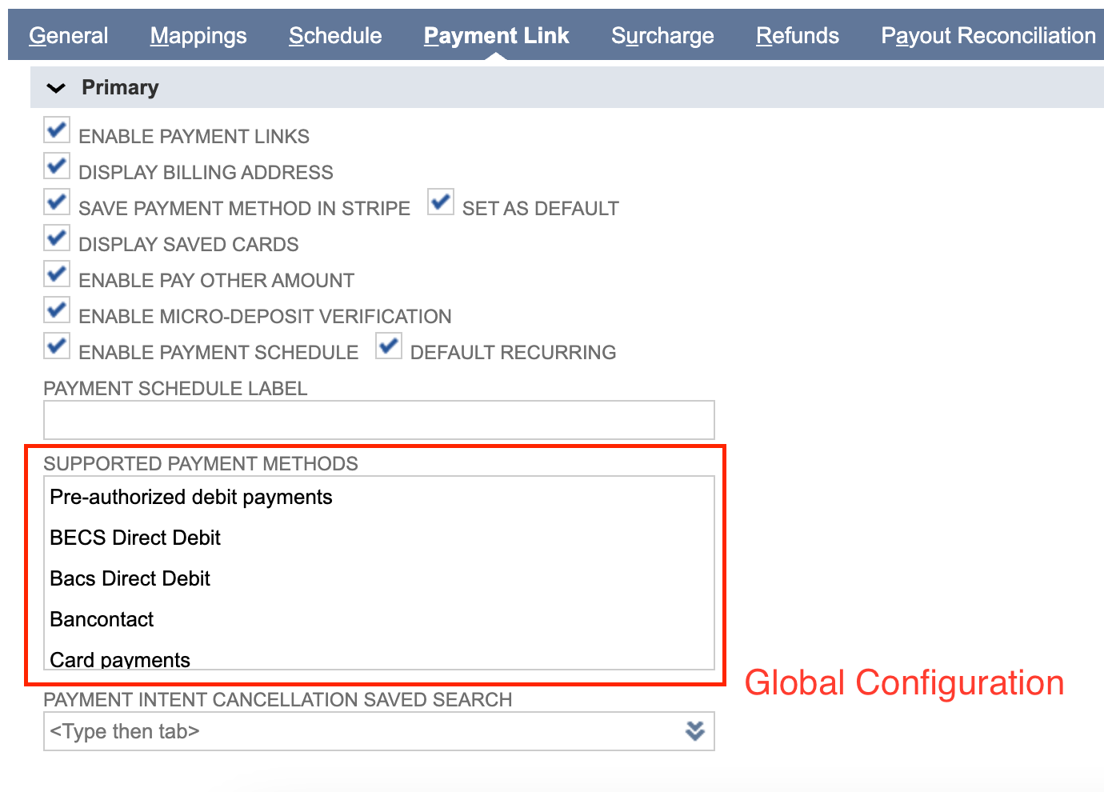
Task: Go to the General tab
Action: (x=68, y=35)
